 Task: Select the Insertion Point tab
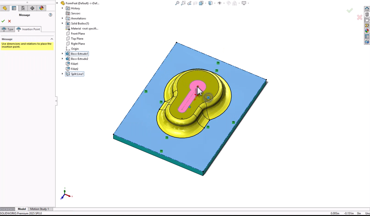(x=28, y=29)
